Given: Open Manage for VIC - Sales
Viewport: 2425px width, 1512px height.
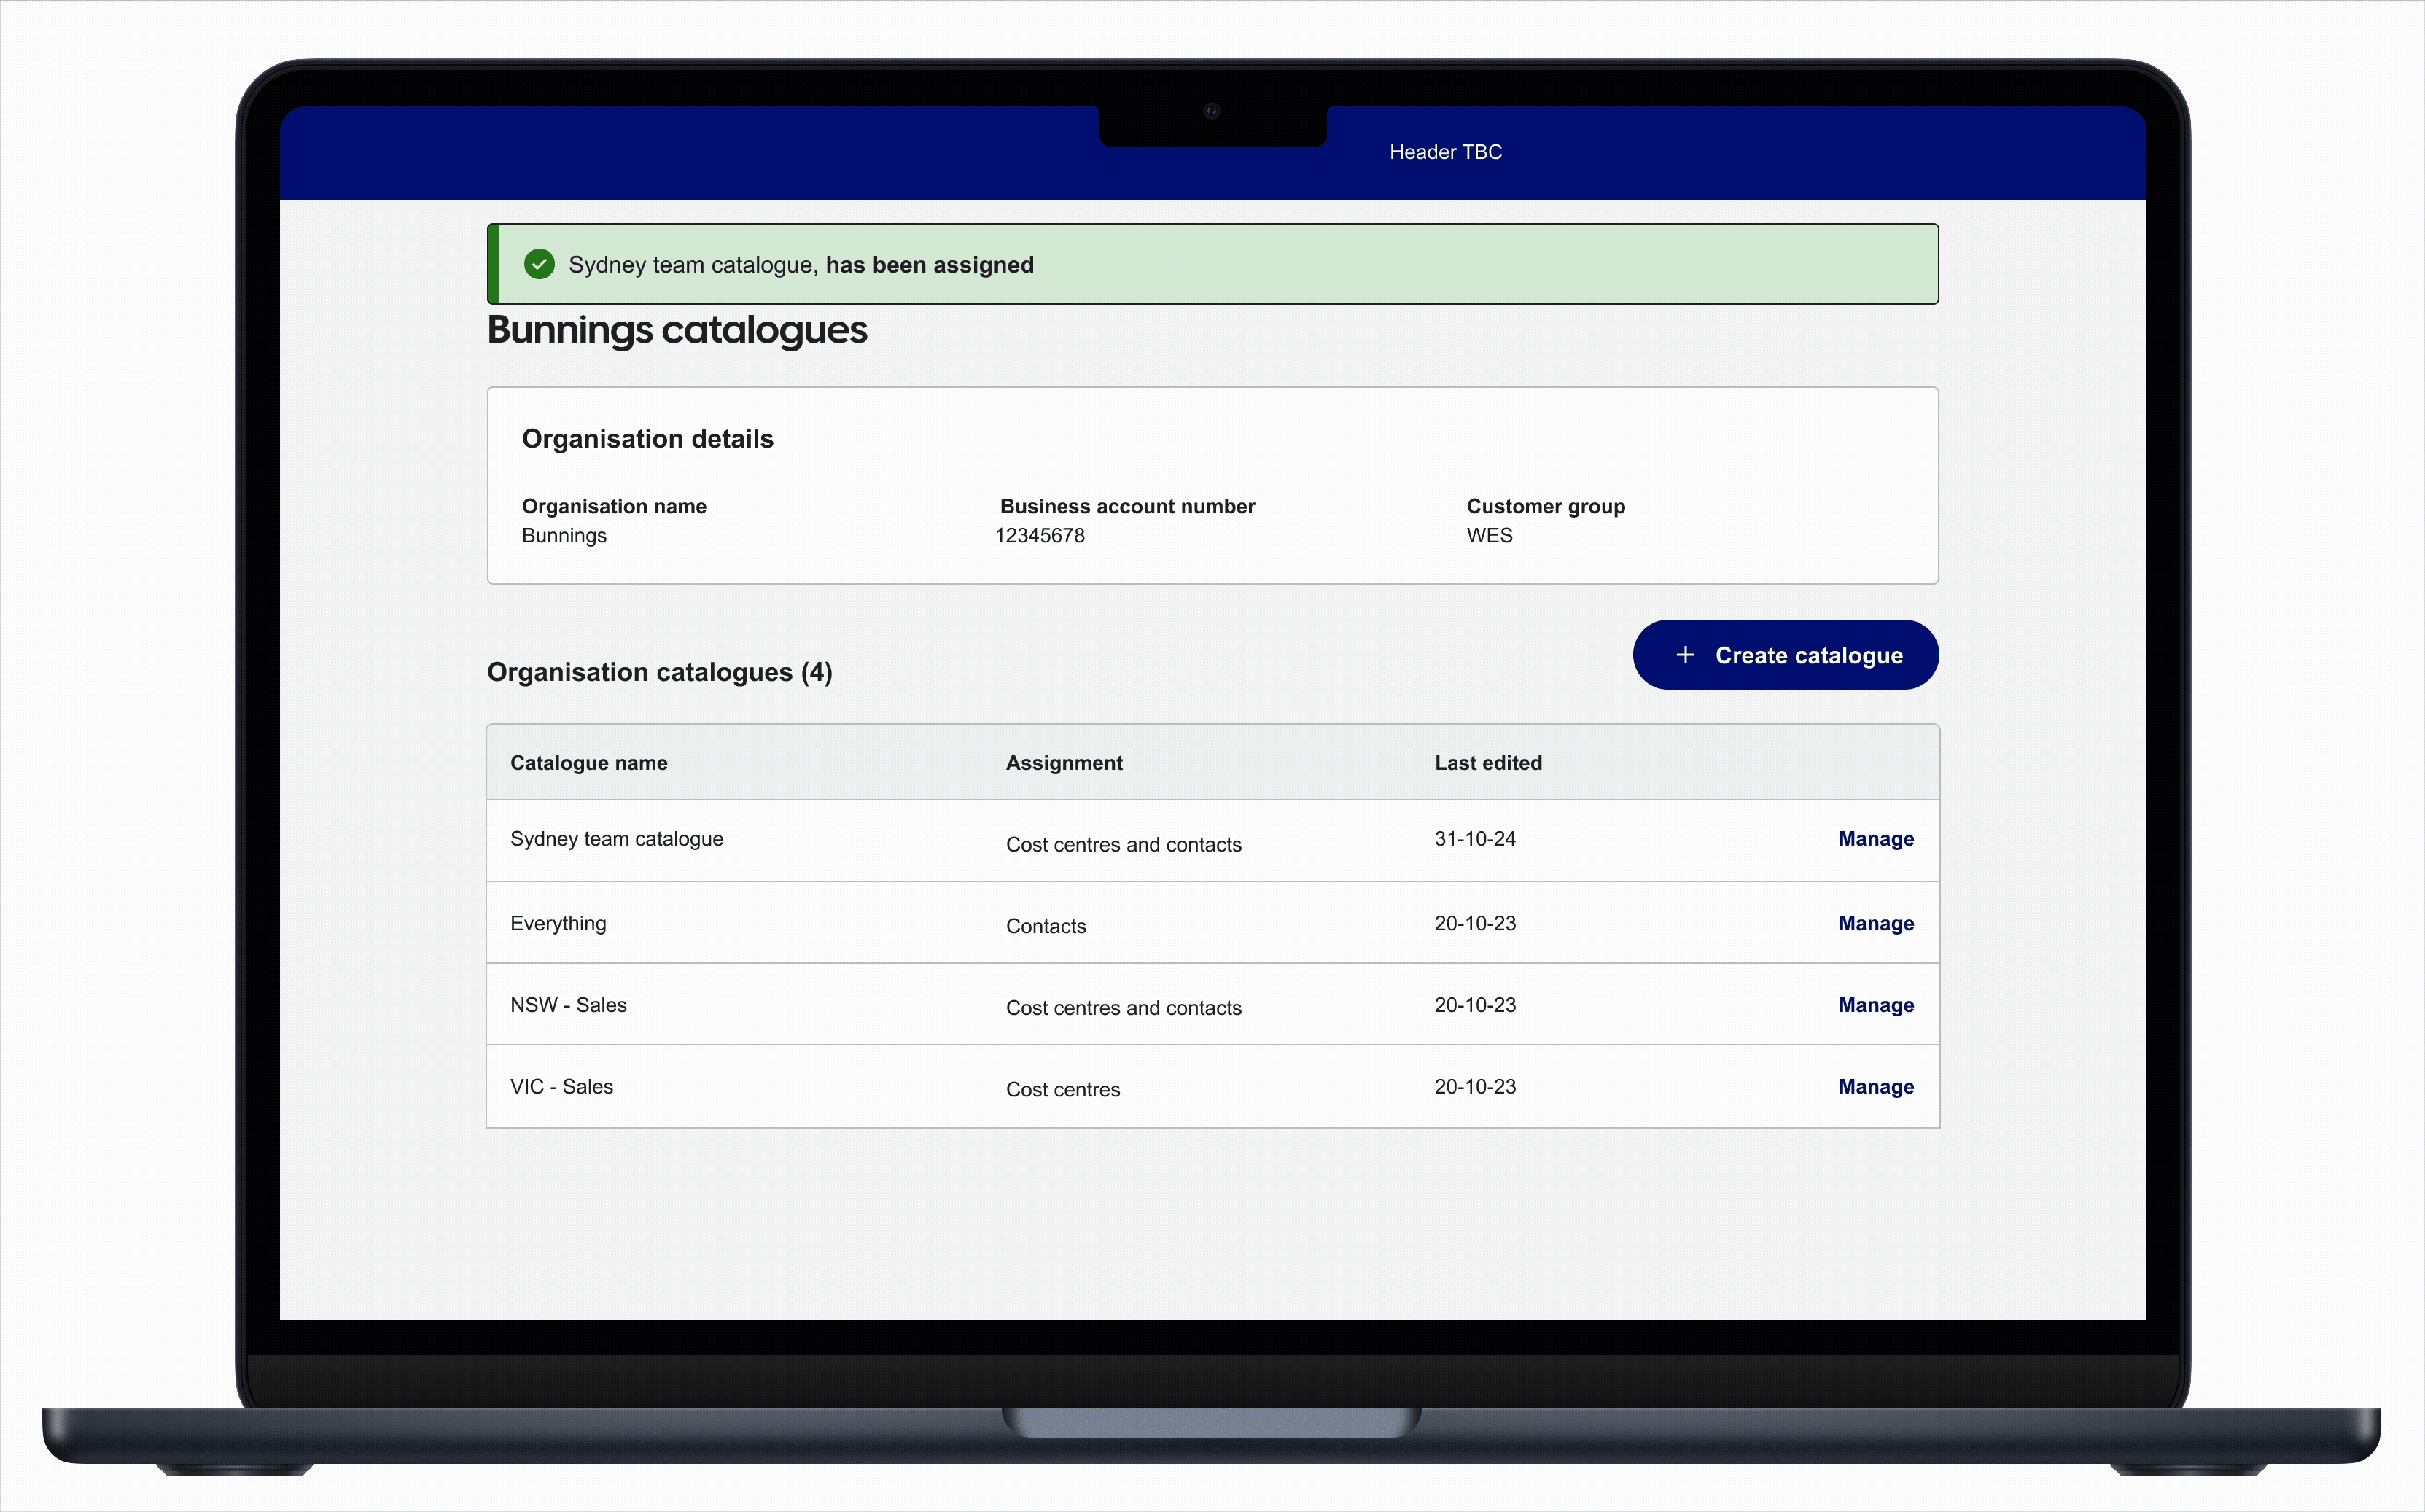Looking at the screenshot, I should (1876, 1087).
